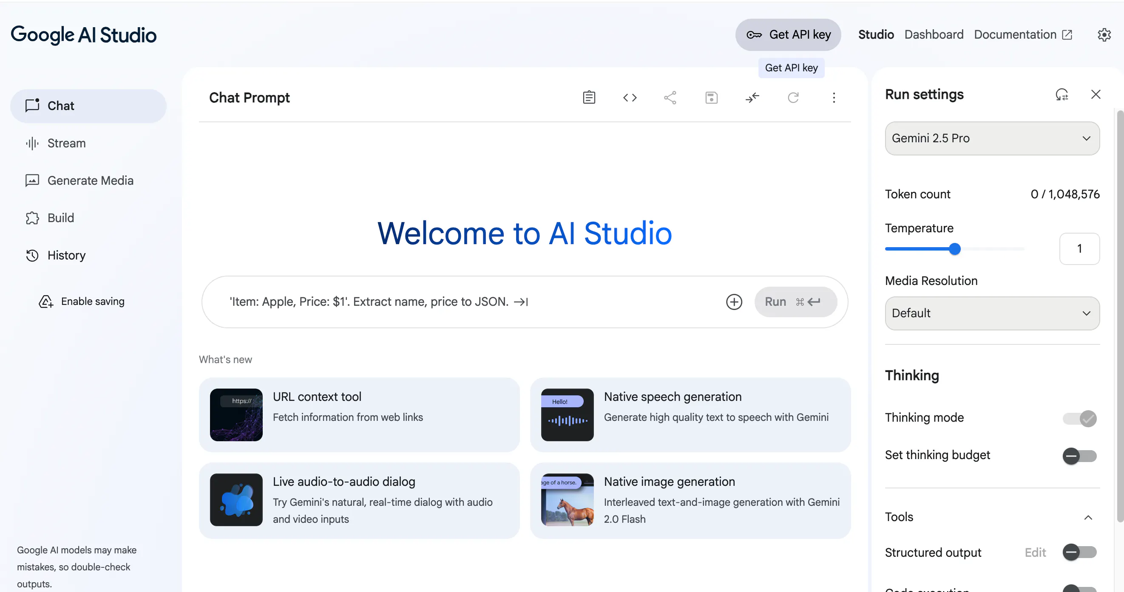Click the Live audio dialog blue blob thumbnail
The width and height of the screenshot is (1124, 592).
(236, 499)
